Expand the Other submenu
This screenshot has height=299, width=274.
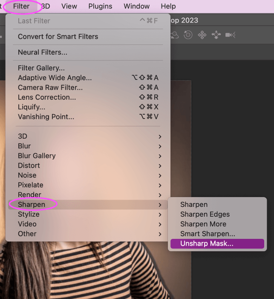click(88, 234)
